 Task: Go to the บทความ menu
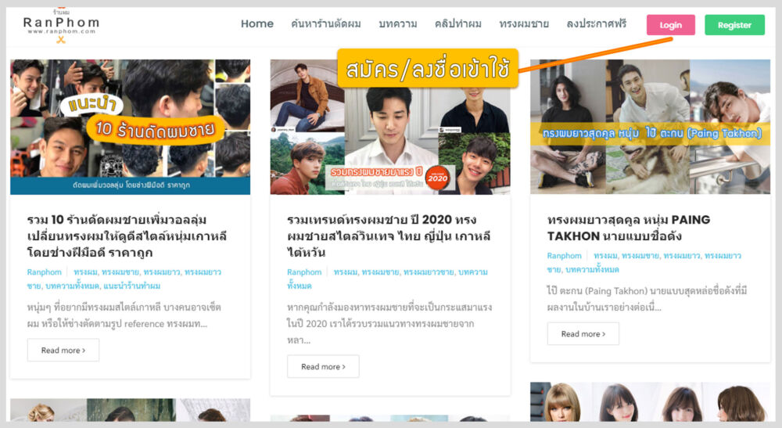[x=397, y=24]
